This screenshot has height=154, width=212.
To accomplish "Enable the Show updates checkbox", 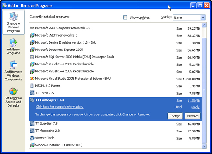I will (125, 18).
